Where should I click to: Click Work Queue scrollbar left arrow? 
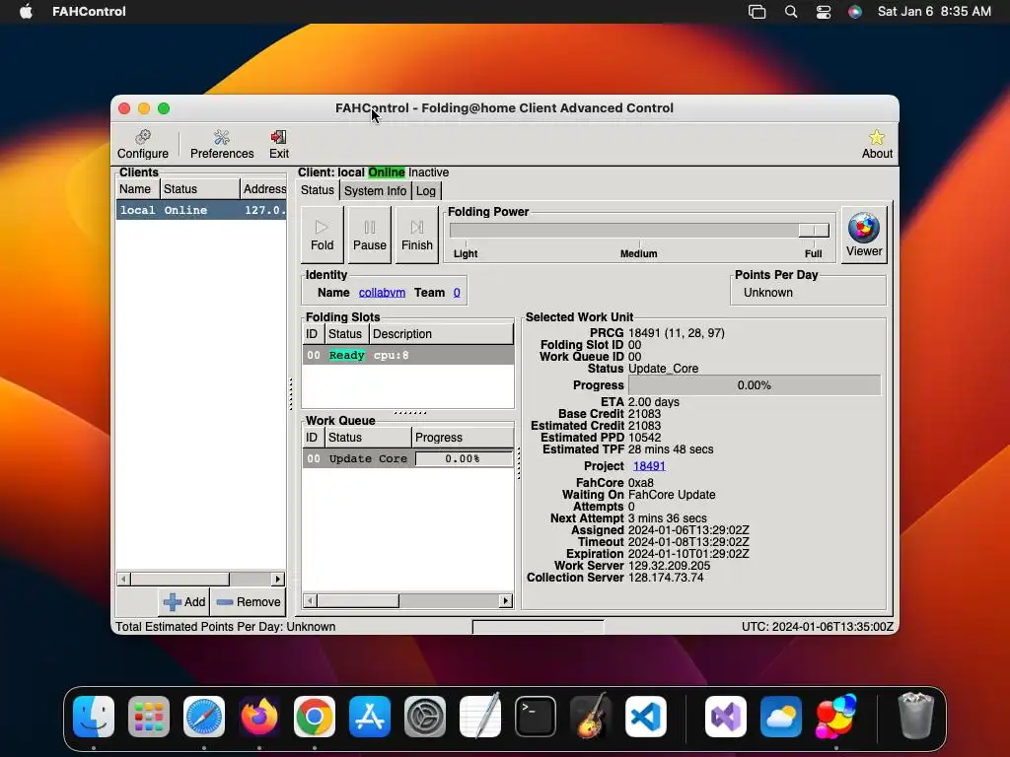coord(310,600)
